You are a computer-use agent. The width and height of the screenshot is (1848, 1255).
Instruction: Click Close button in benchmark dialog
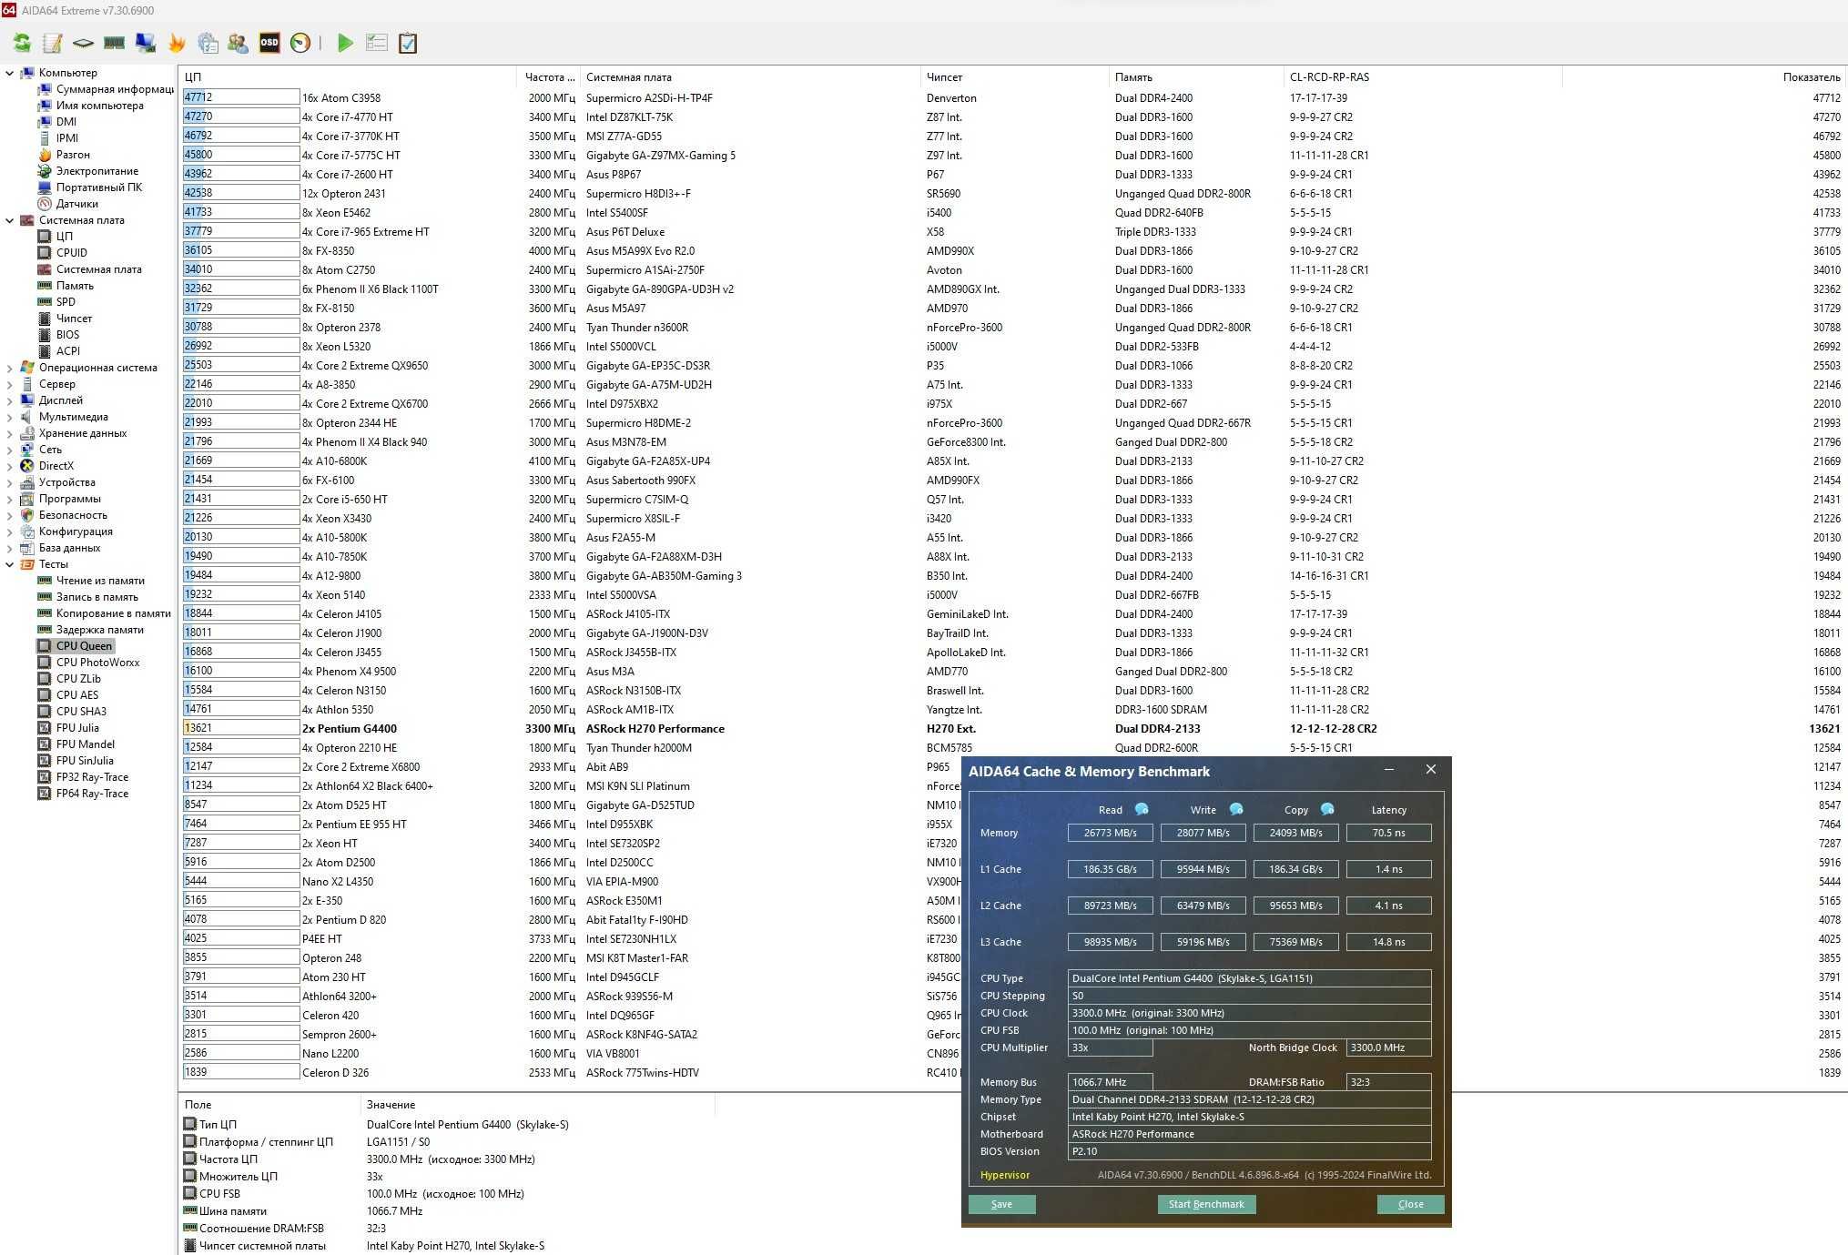(1410, 1204)
